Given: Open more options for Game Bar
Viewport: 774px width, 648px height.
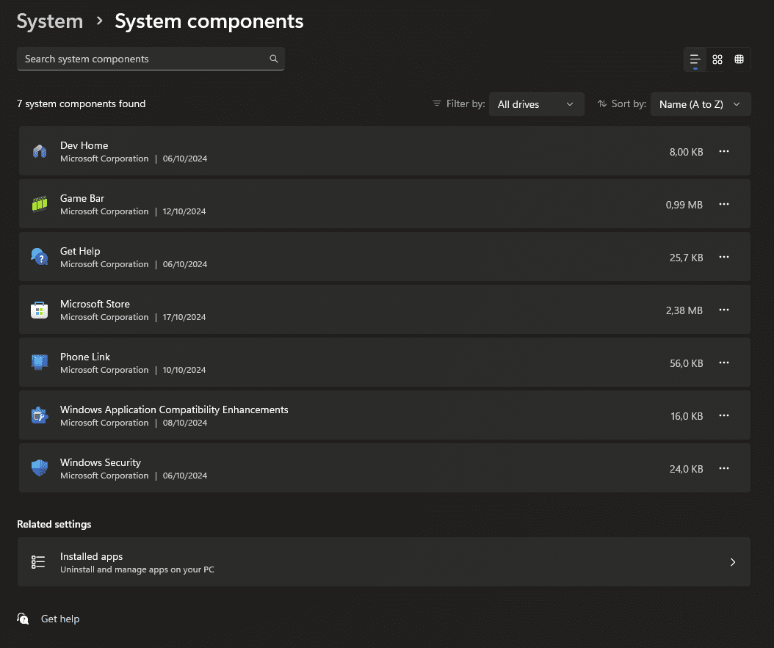Looking at the screenshot, I should [x=724, y=205].
